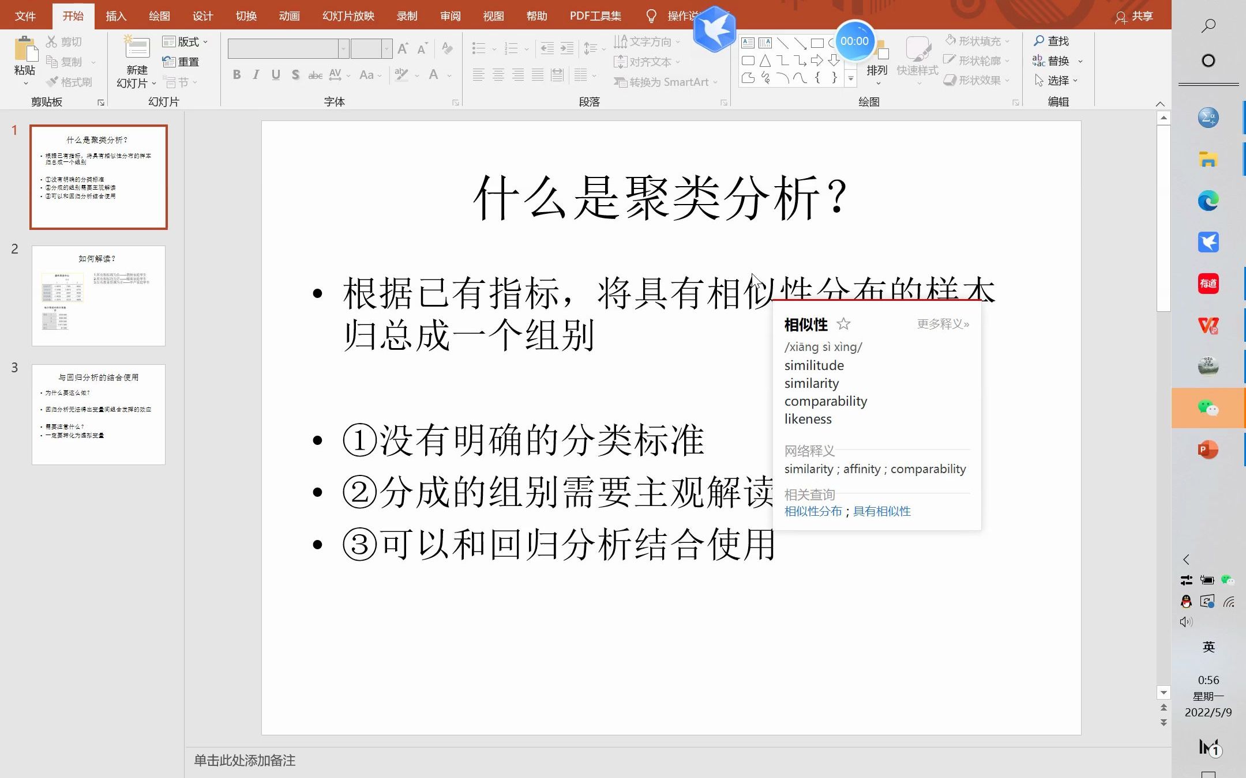Toggle center text alignment

pos(497,75)
